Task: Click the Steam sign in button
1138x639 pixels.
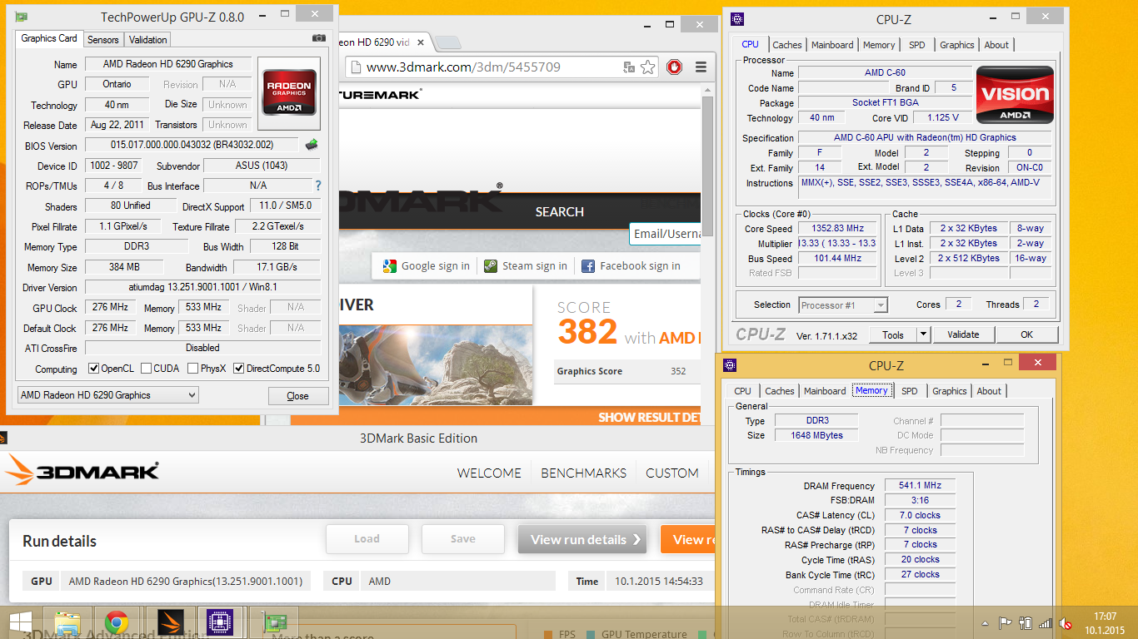Action: point(527,266)
